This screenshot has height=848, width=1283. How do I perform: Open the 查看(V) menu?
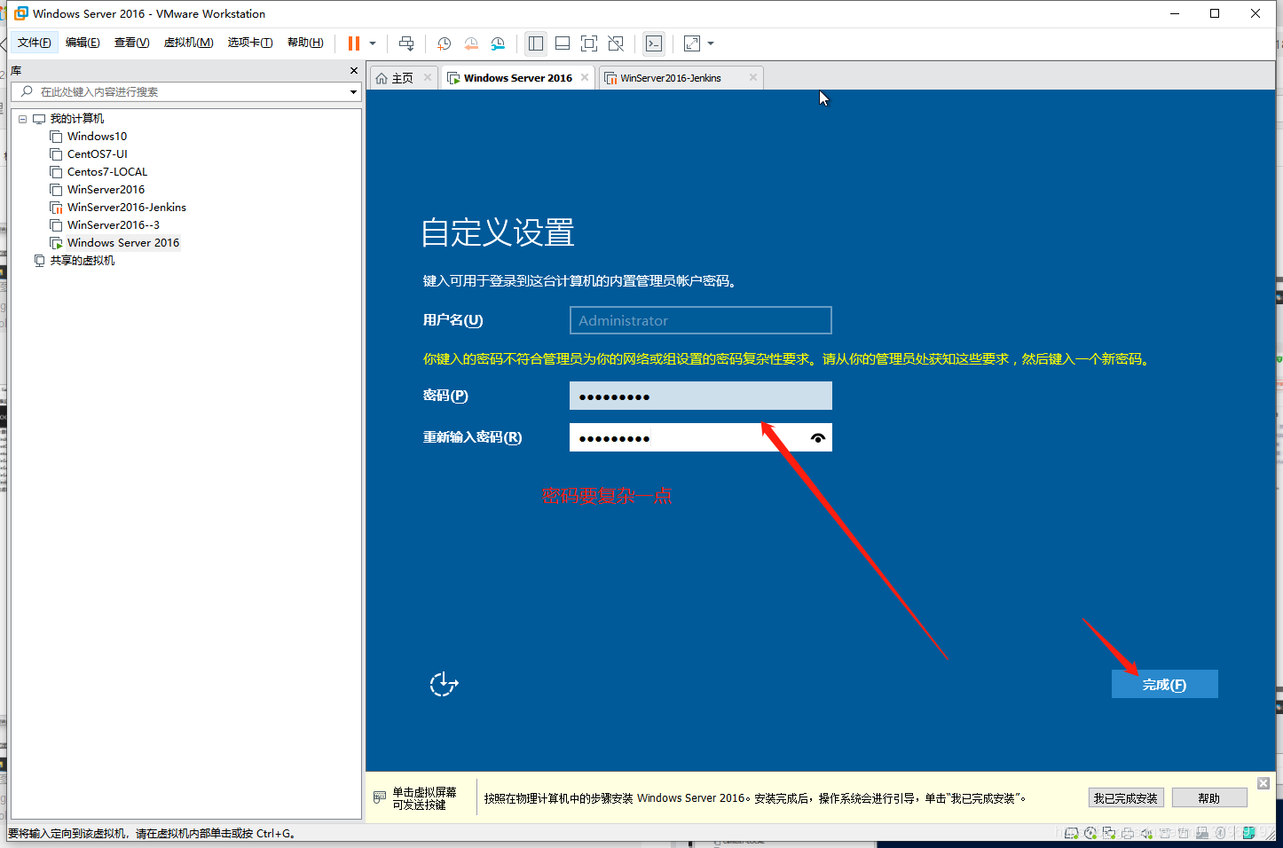[x=131, y=43]
